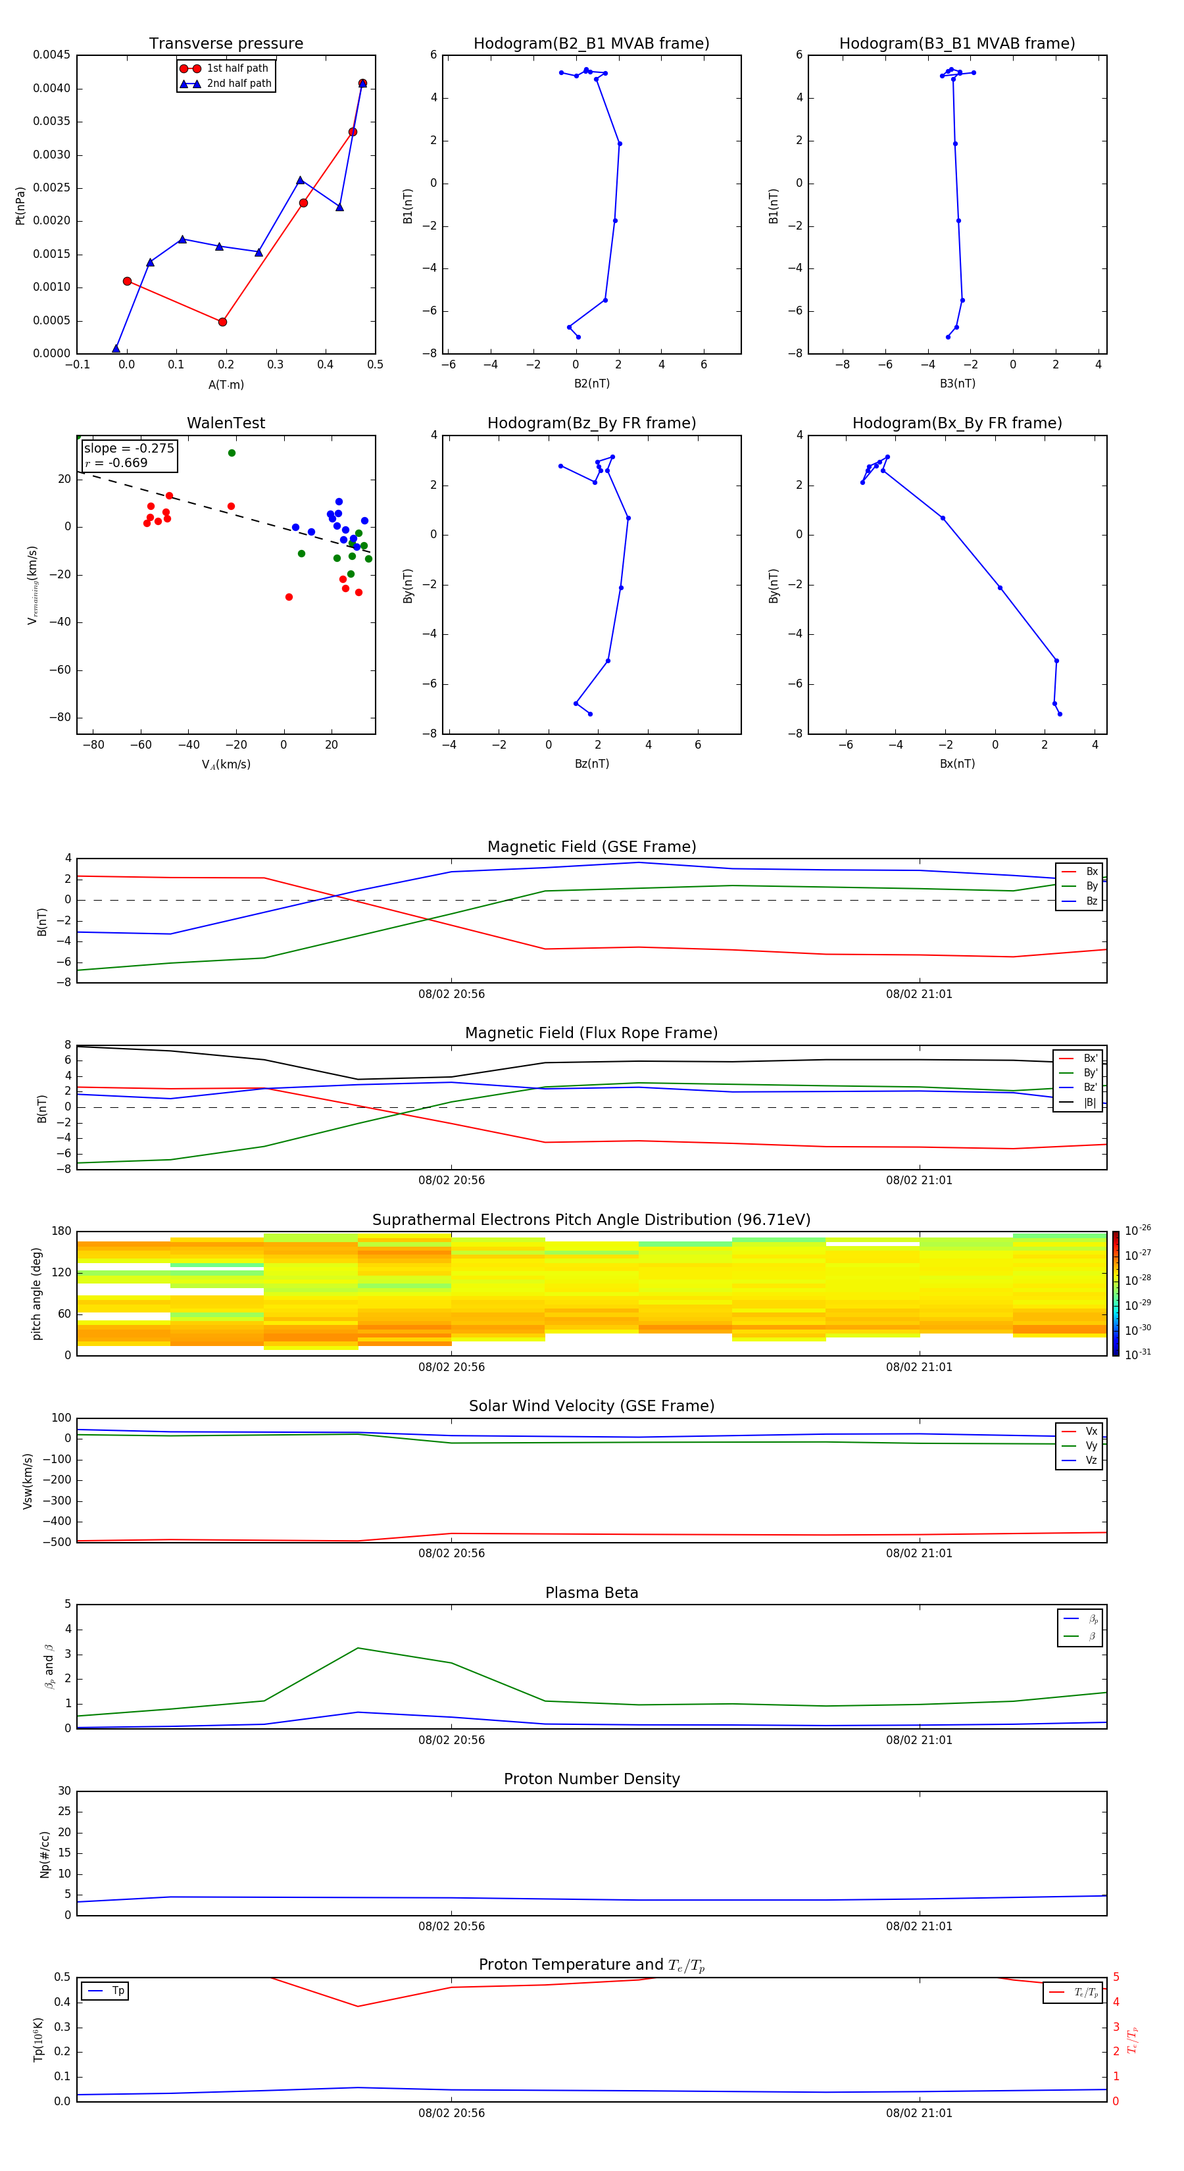Image resolution: width=1184 pixels, height=2171 pixels.
Task: Click the 'pitch angle (deg)' axis label
Action: click(x=36, y=1293)
